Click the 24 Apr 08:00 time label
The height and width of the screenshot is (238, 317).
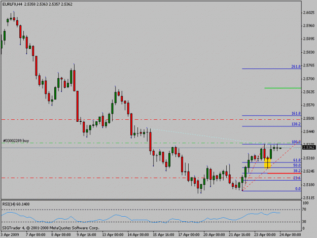(x=290, y=234)
